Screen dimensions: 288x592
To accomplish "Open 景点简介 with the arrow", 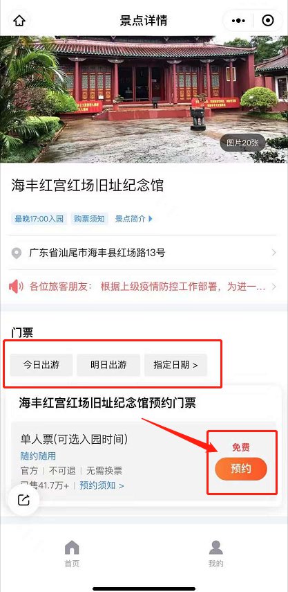I will tap(134, 219).
